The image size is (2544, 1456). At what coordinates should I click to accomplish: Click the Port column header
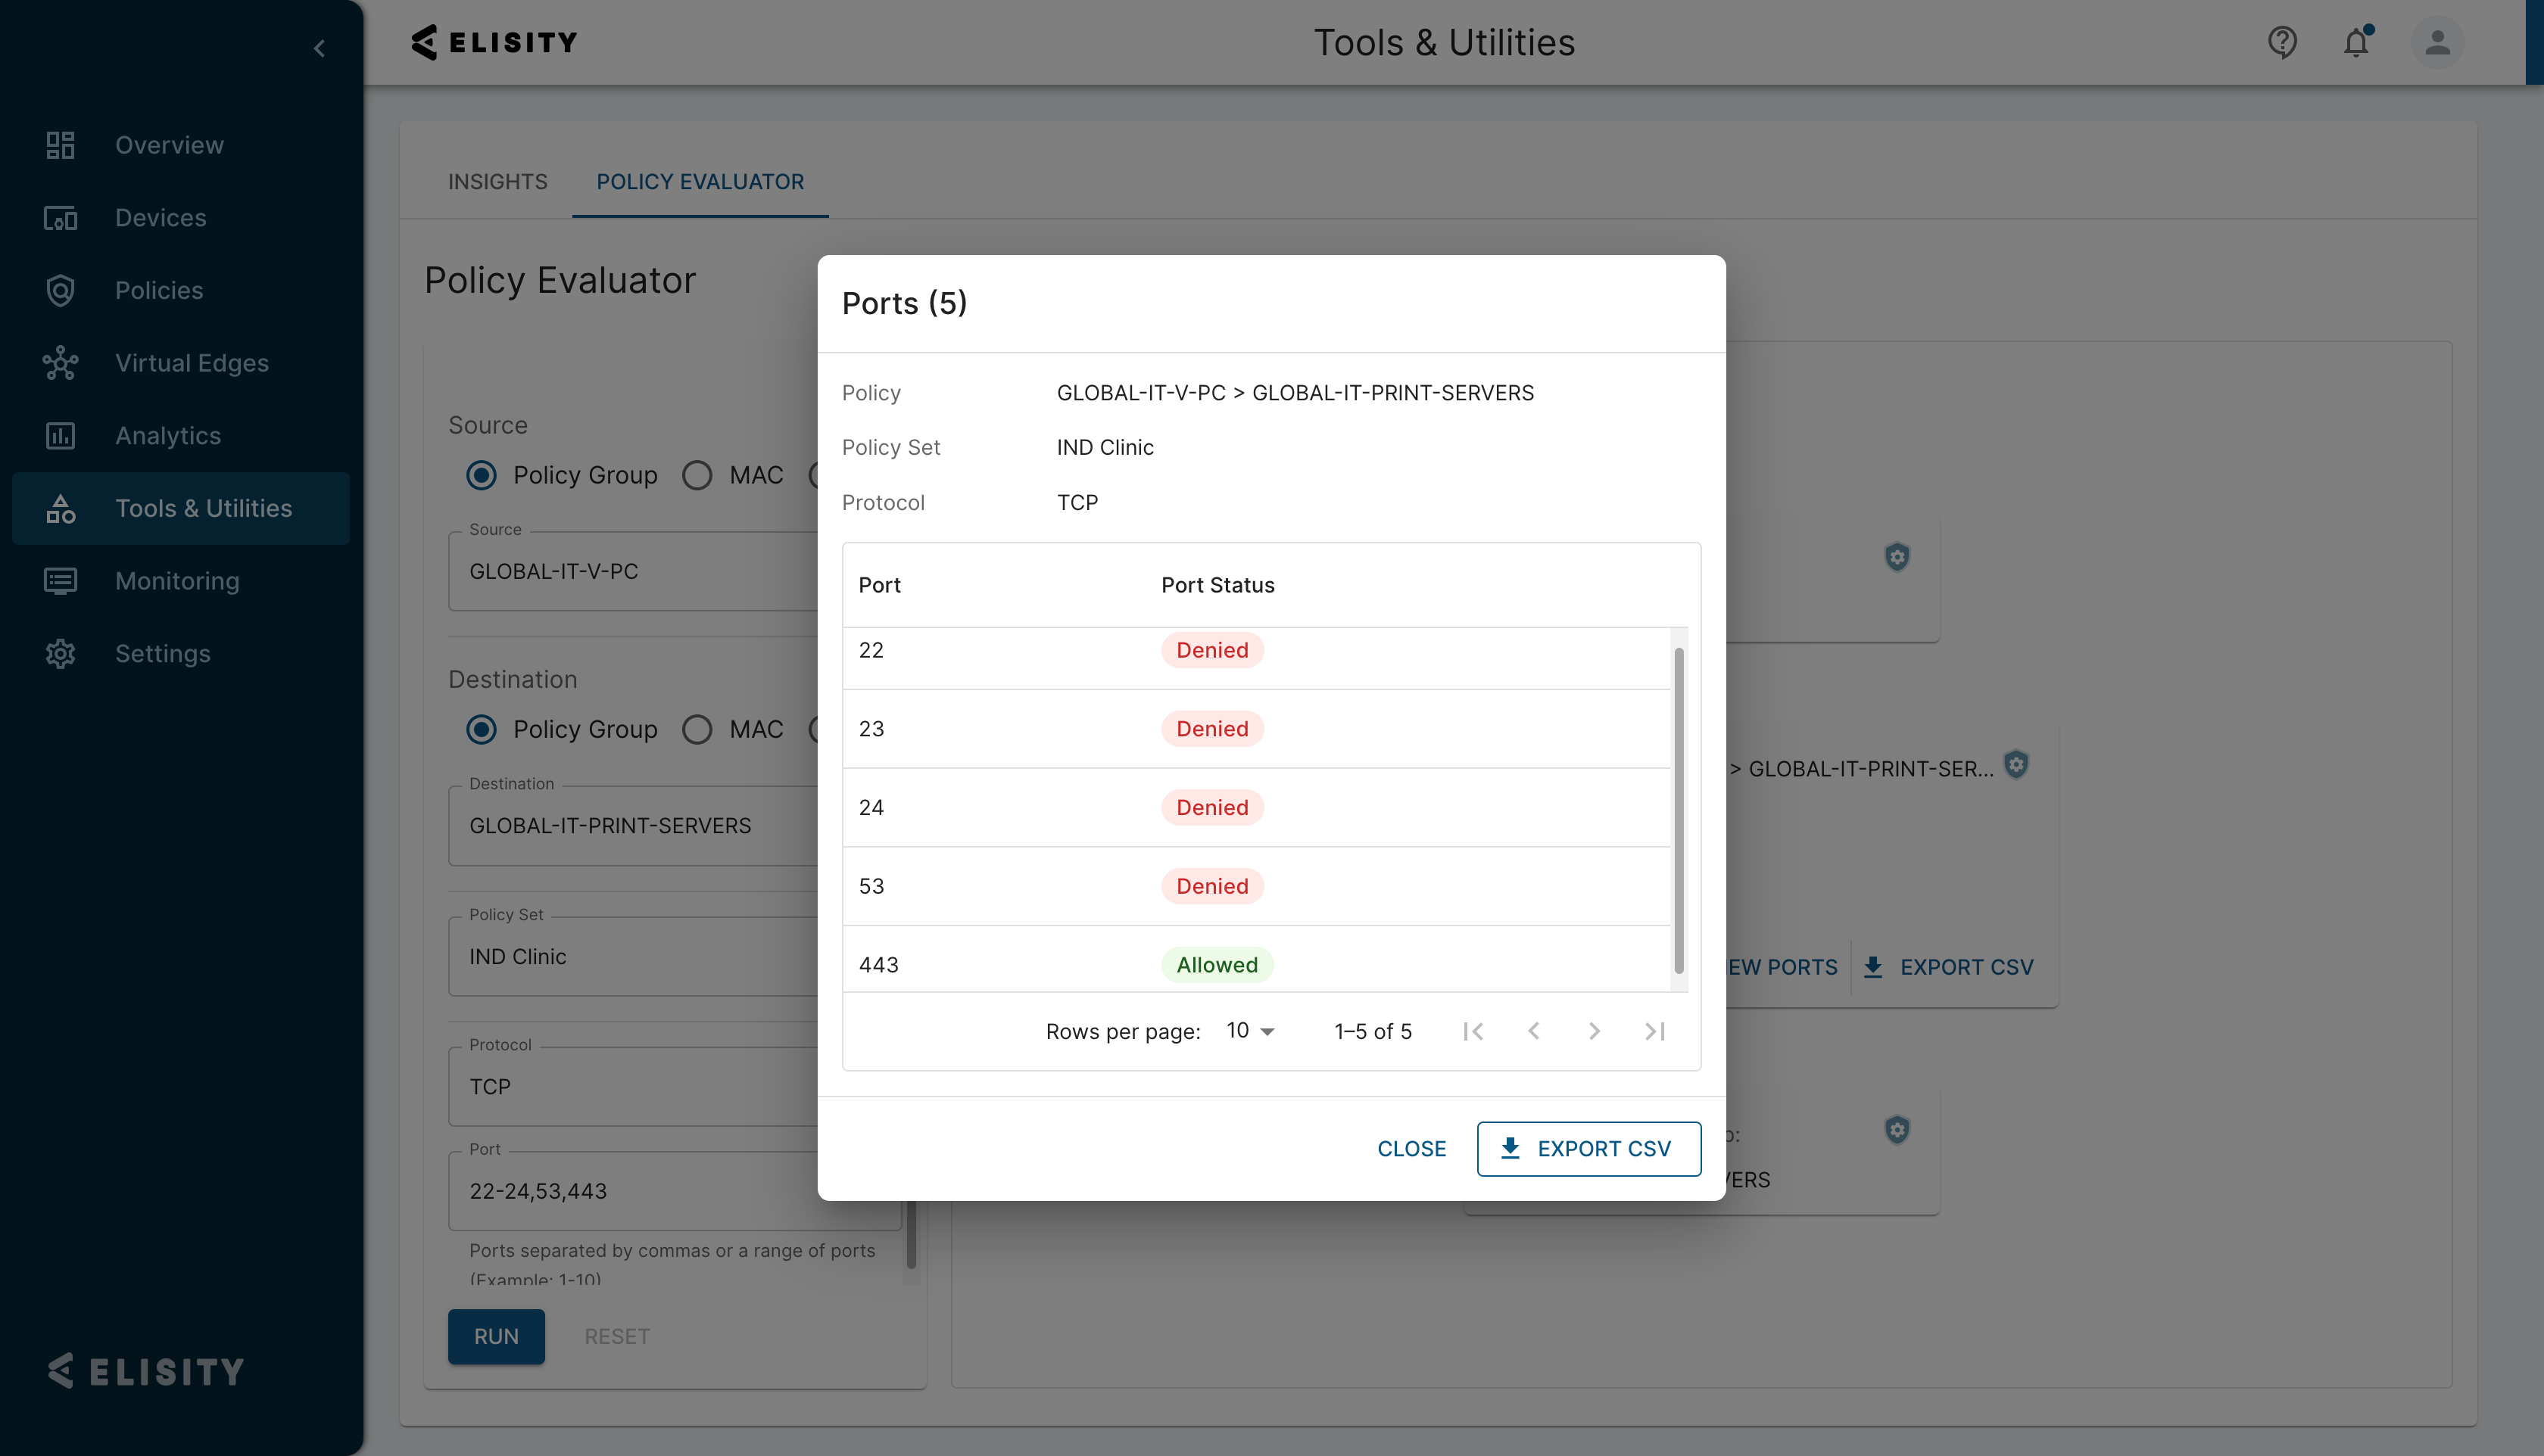tap(879, 585)
